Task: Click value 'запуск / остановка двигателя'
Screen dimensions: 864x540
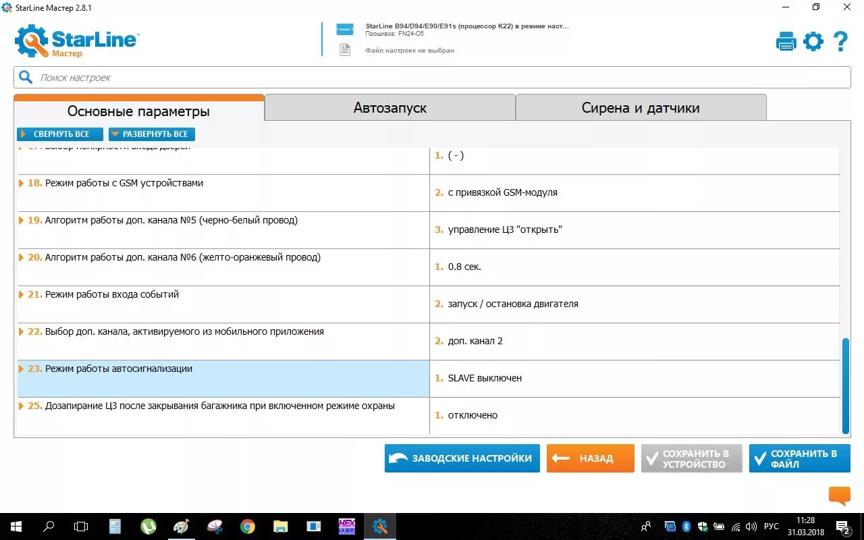Action: [513, 304]
